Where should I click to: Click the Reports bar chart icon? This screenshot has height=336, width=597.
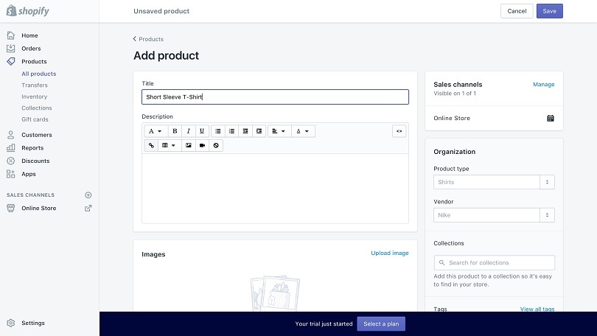coord(10,147)
